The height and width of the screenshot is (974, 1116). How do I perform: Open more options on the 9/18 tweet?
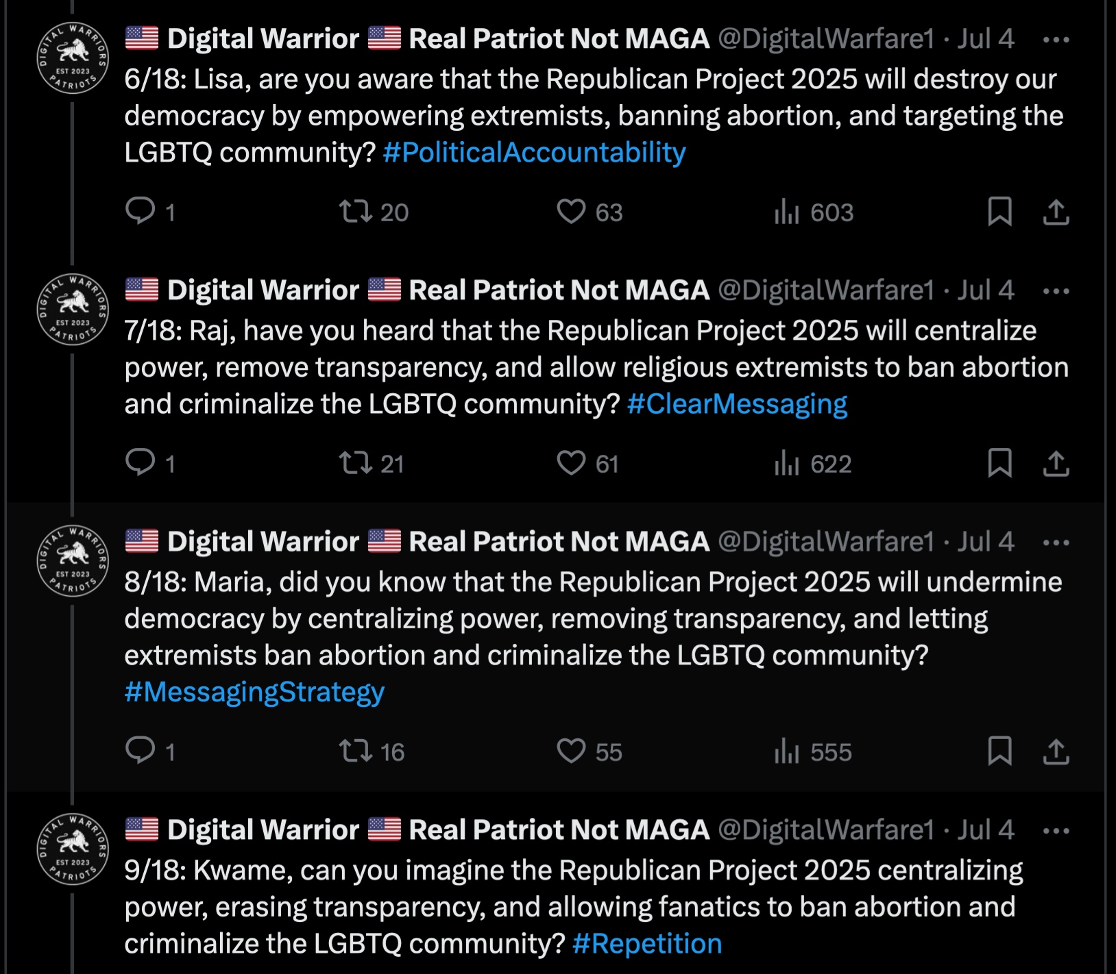[x=1056, y=831]
